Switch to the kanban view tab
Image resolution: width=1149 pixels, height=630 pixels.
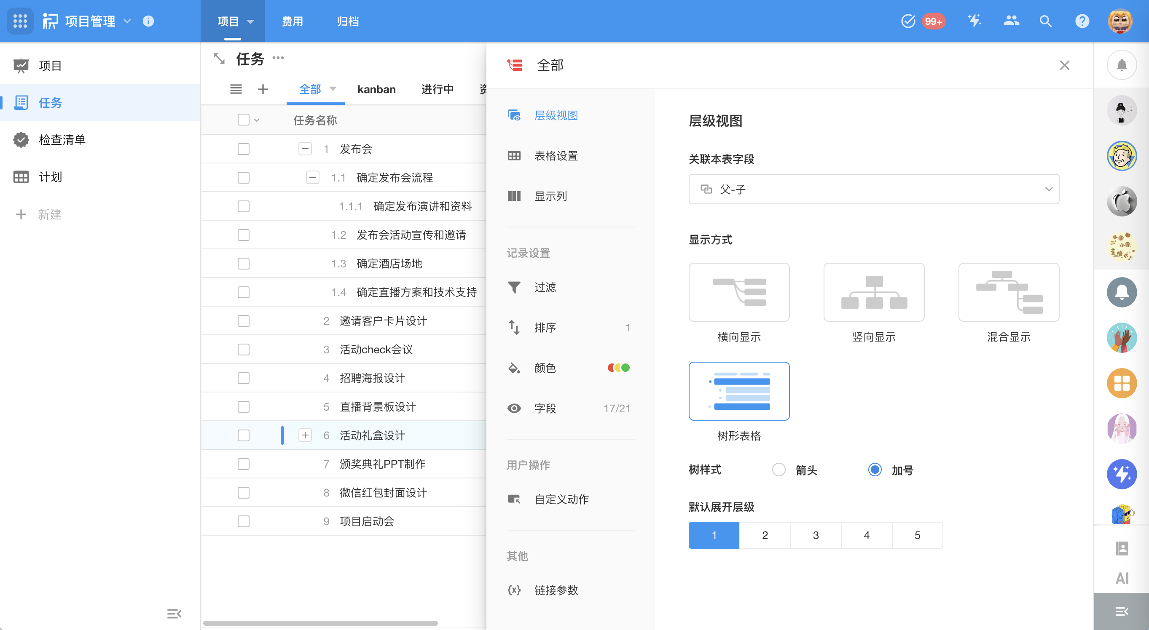[376, 89]
